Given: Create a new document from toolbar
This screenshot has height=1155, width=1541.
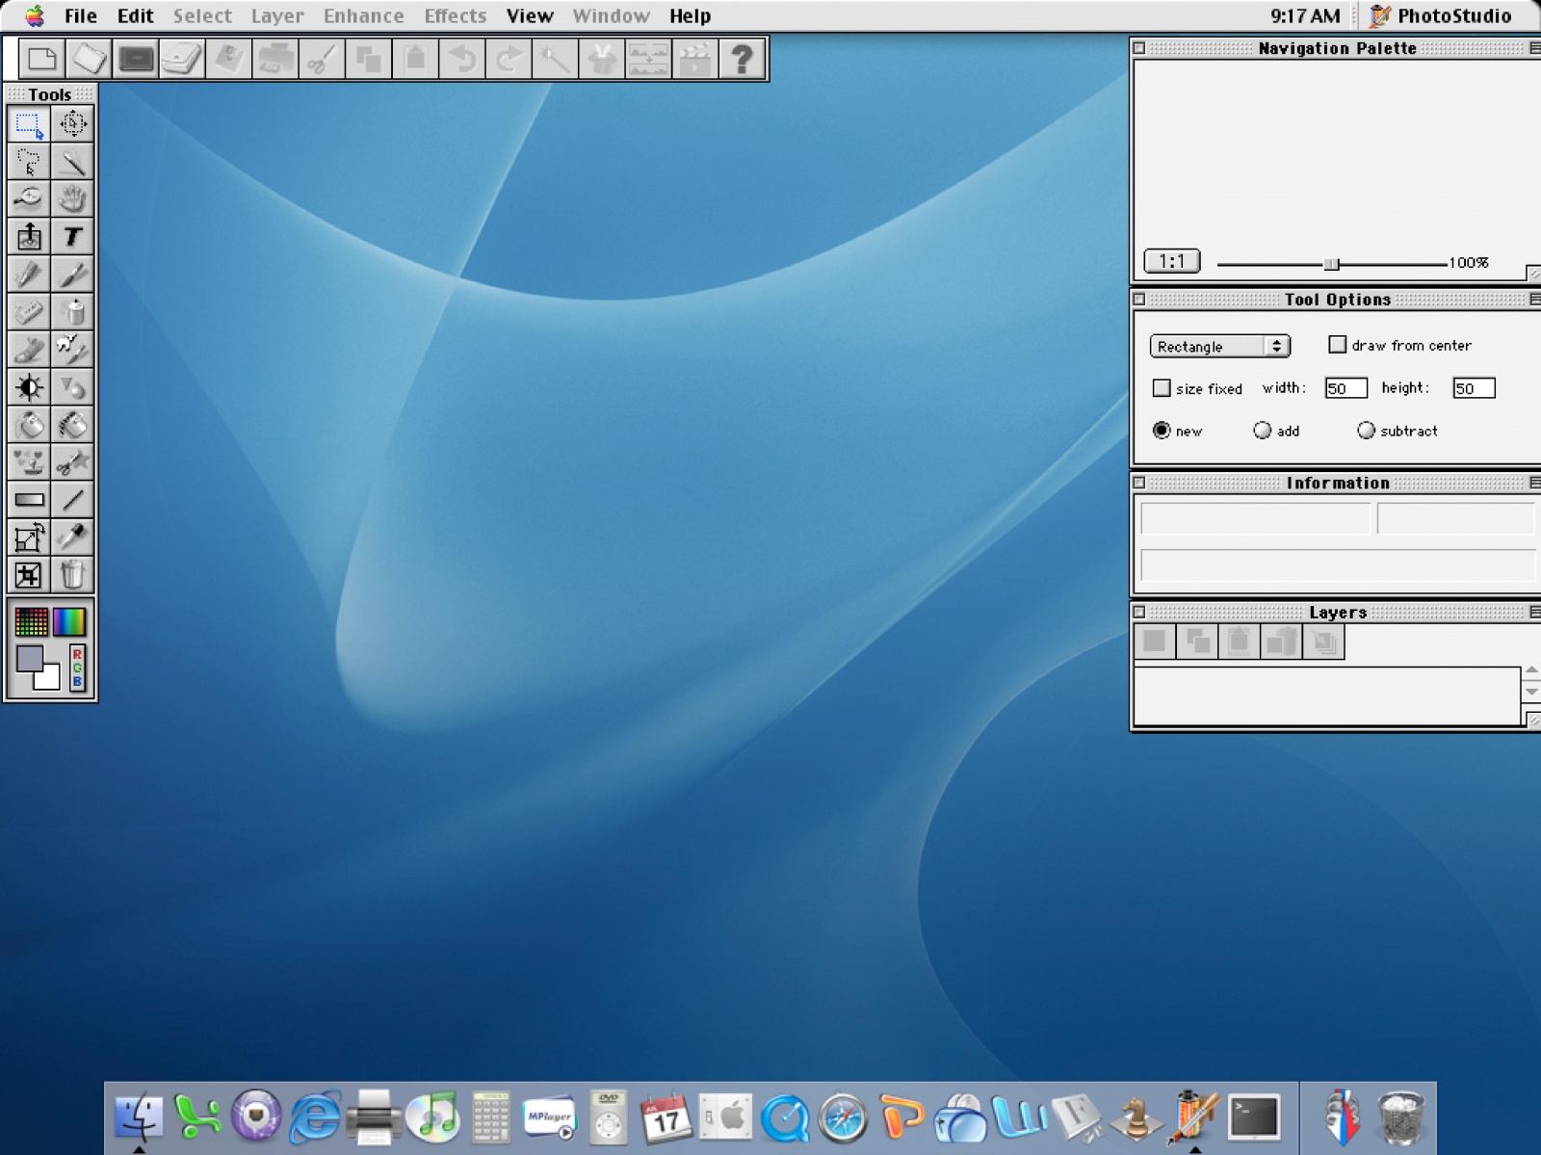Looking at the screenshot, I should coord(42,59).
